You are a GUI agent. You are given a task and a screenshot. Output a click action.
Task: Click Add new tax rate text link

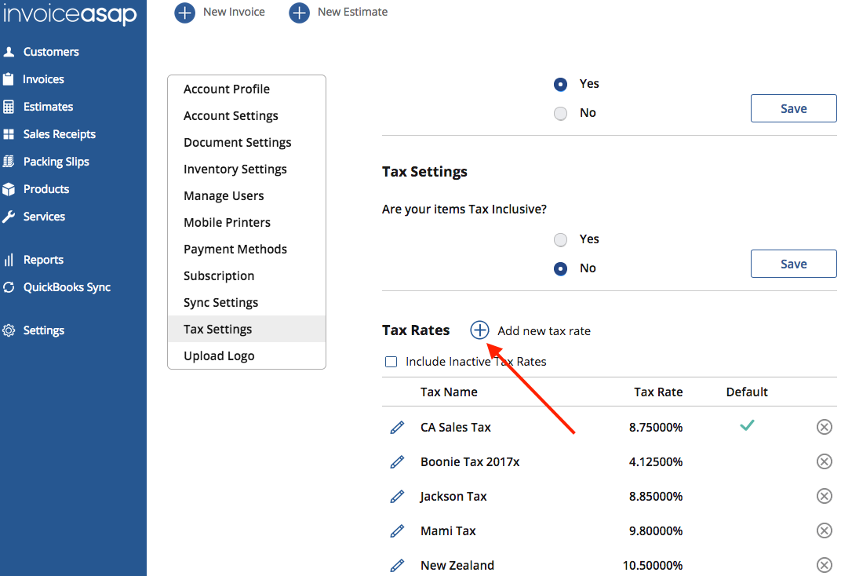[x=544, y=331]
